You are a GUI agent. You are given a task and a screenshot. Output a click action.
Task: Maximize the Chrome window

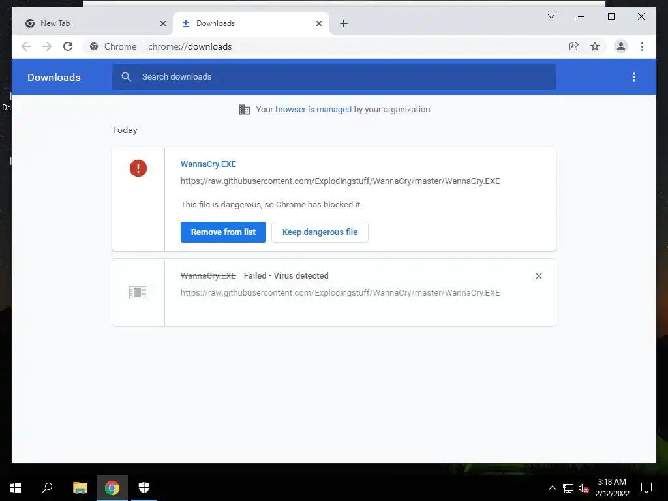pos(611,16)
